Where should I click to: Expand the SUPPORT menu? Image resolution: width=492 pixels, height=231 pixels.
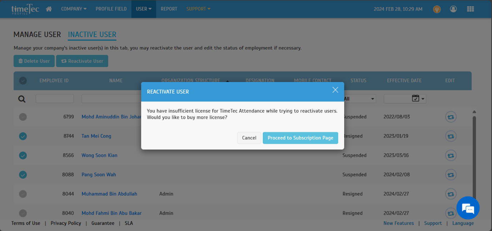198,9
